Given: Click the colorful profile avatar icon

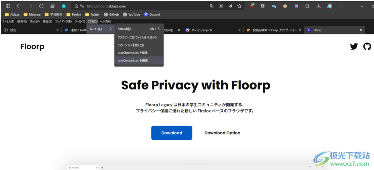Looking at the screenshot, I should coord(330,6).
